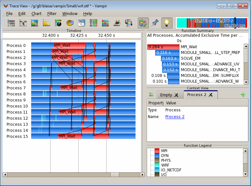Select the Process 7 label in timeline
Image resolution: width=251 pixels, height=186 pixels.
(16, 88)
